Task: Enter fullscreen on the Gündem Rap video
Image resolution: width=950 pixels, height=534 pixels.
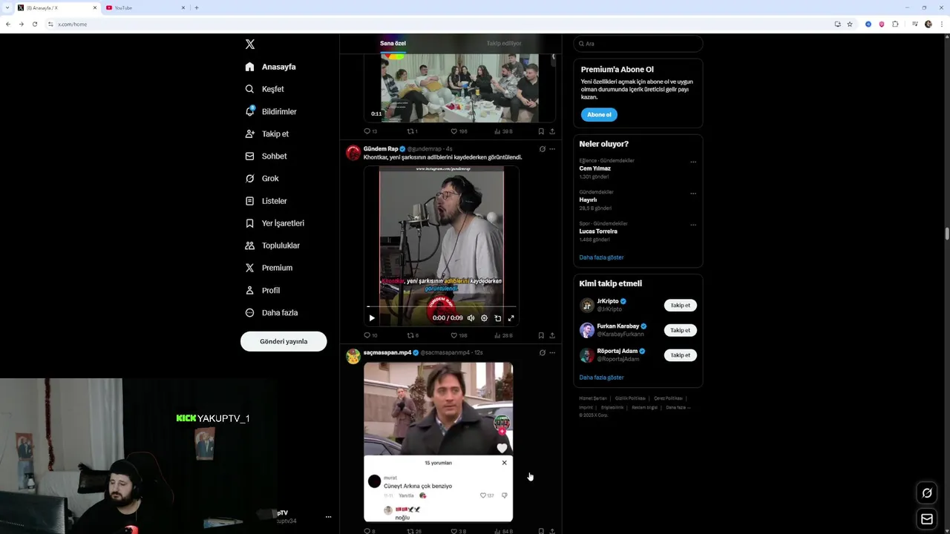Action: (x=511, y=318)
